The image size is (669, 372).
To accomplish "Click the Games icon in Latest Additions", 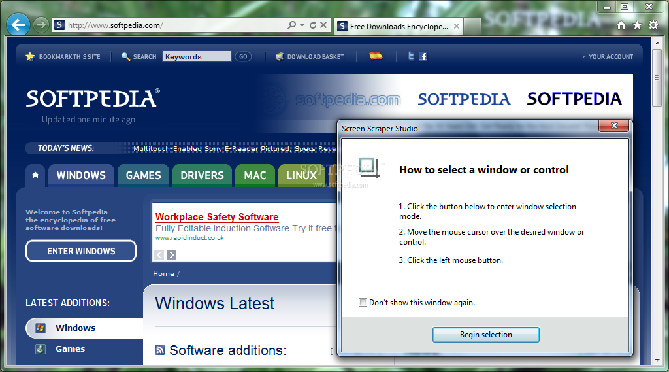I will 41,349.
